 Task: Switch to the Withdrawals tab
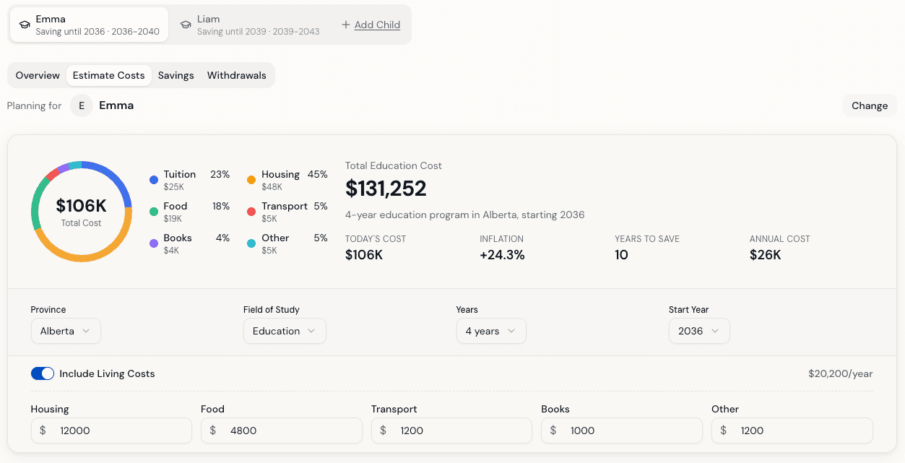(x=236, y=75)
